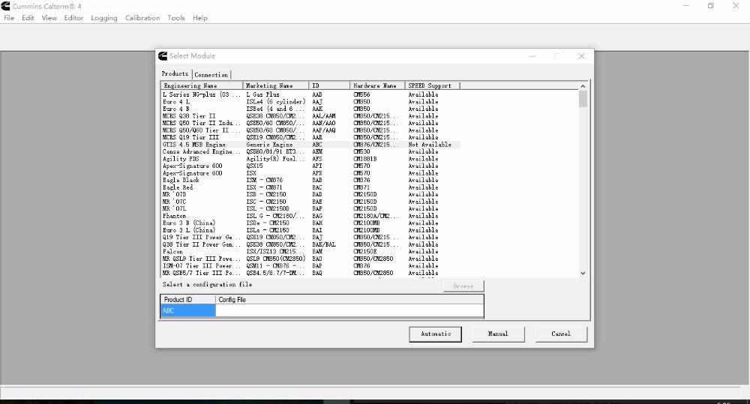Cancel the module selection
The image size is (750, 404).
point(560,334)
